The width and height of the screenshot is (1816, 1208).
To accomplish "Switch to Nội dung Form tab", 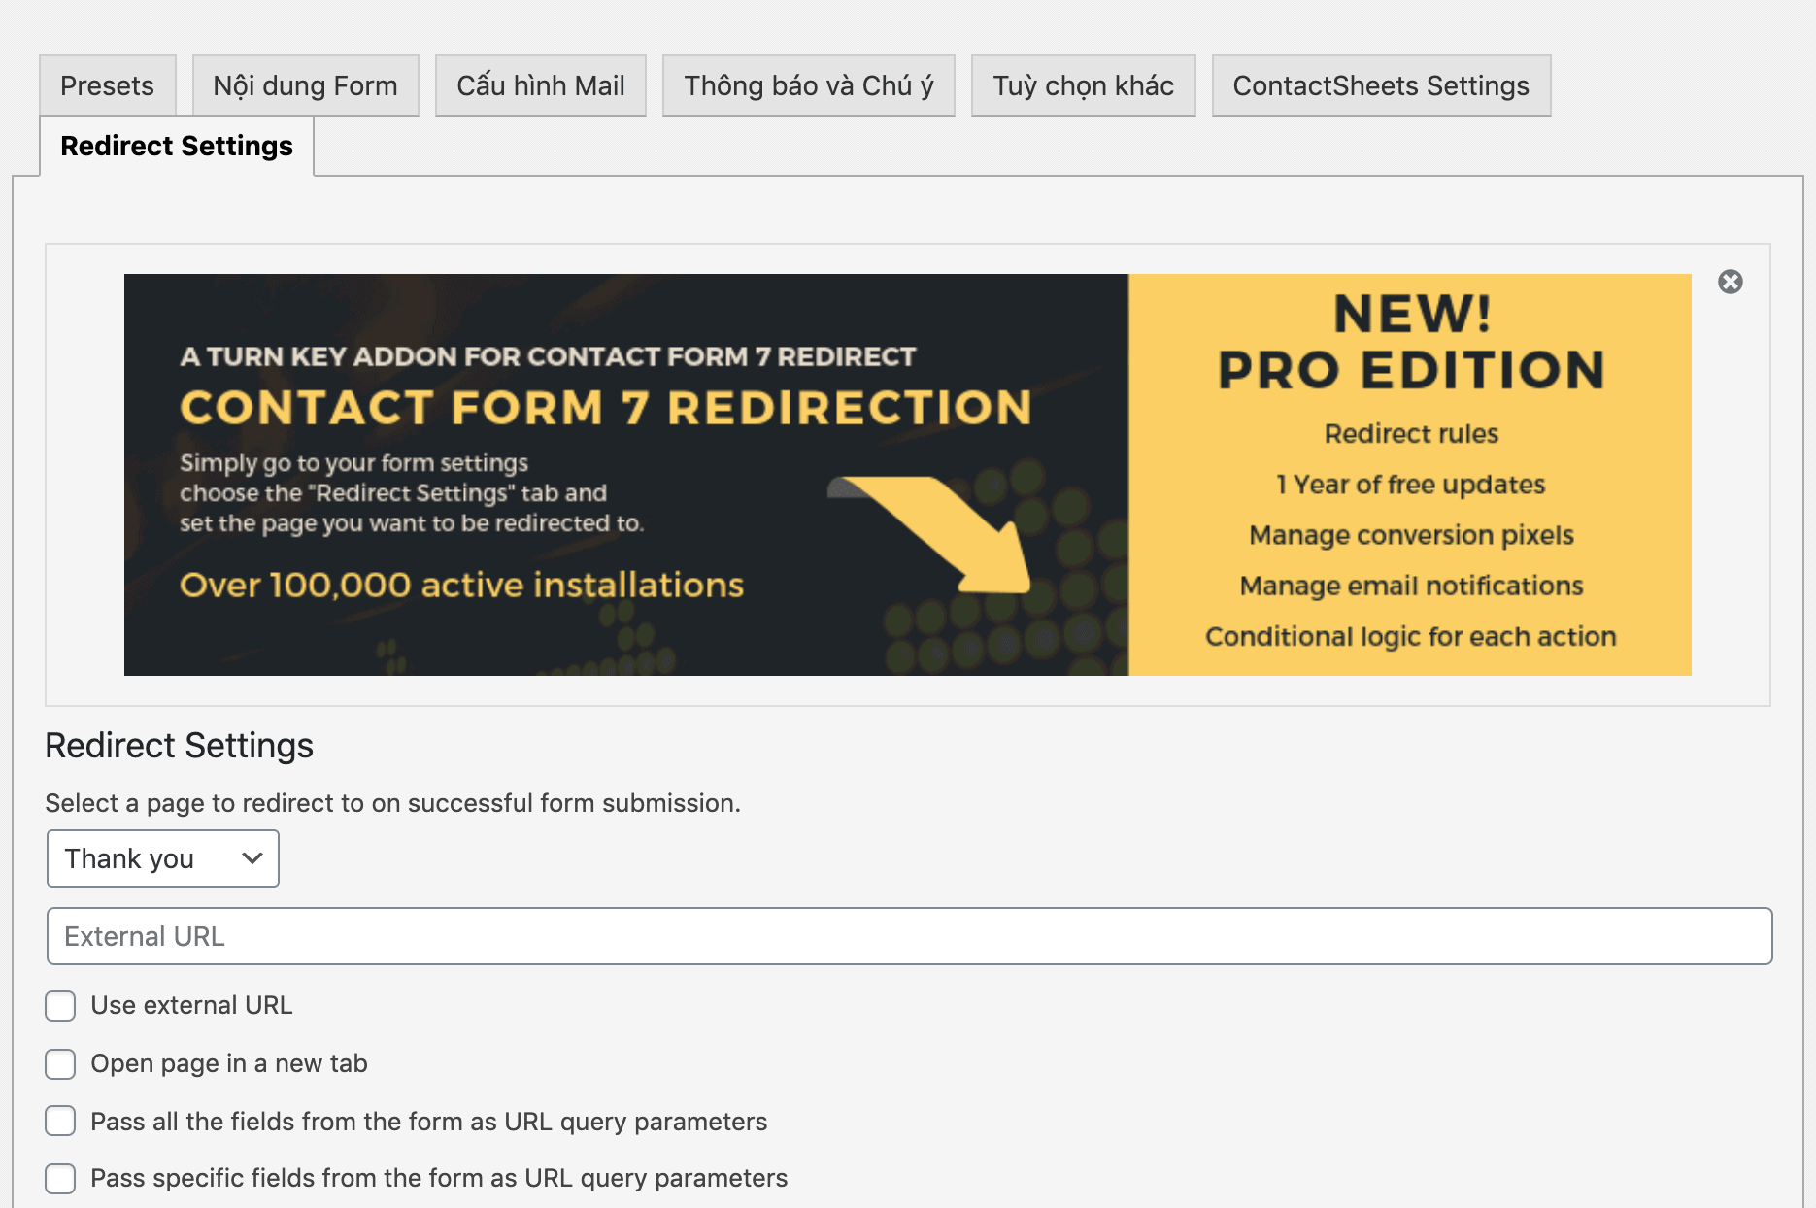I will [305, 85].
